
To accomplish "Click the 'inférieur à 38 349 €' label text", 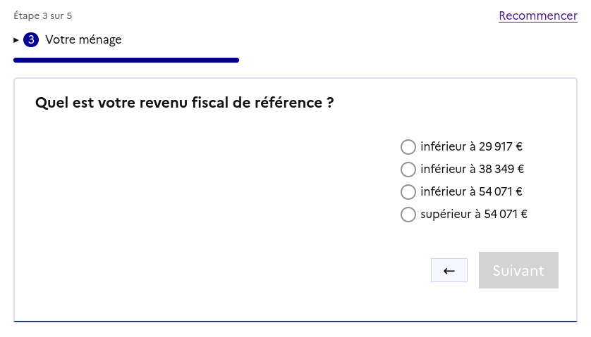I will 472,170.
